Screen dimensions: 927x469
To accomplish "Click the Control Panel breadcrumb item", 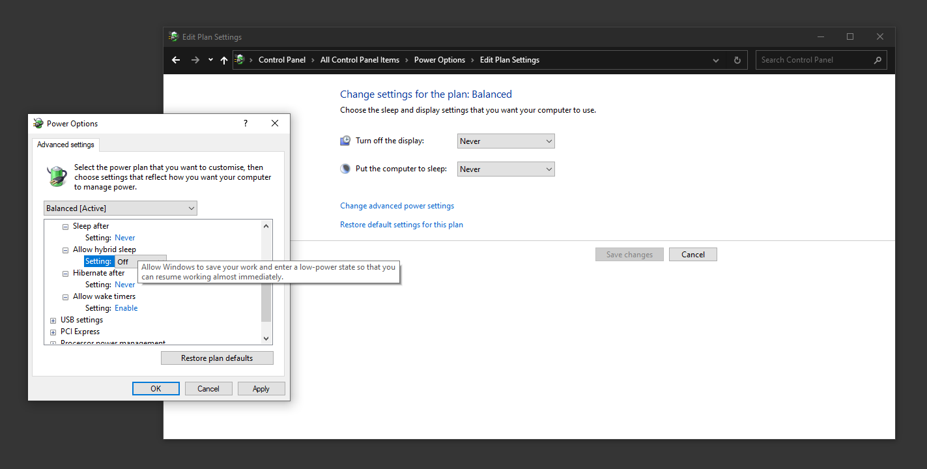I will coord(281,60).
